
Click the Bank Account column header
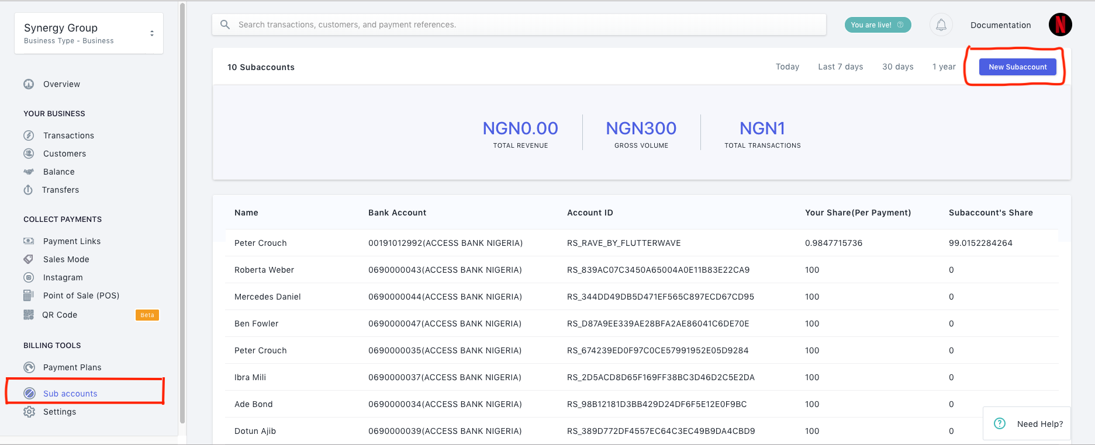point(397,213)
